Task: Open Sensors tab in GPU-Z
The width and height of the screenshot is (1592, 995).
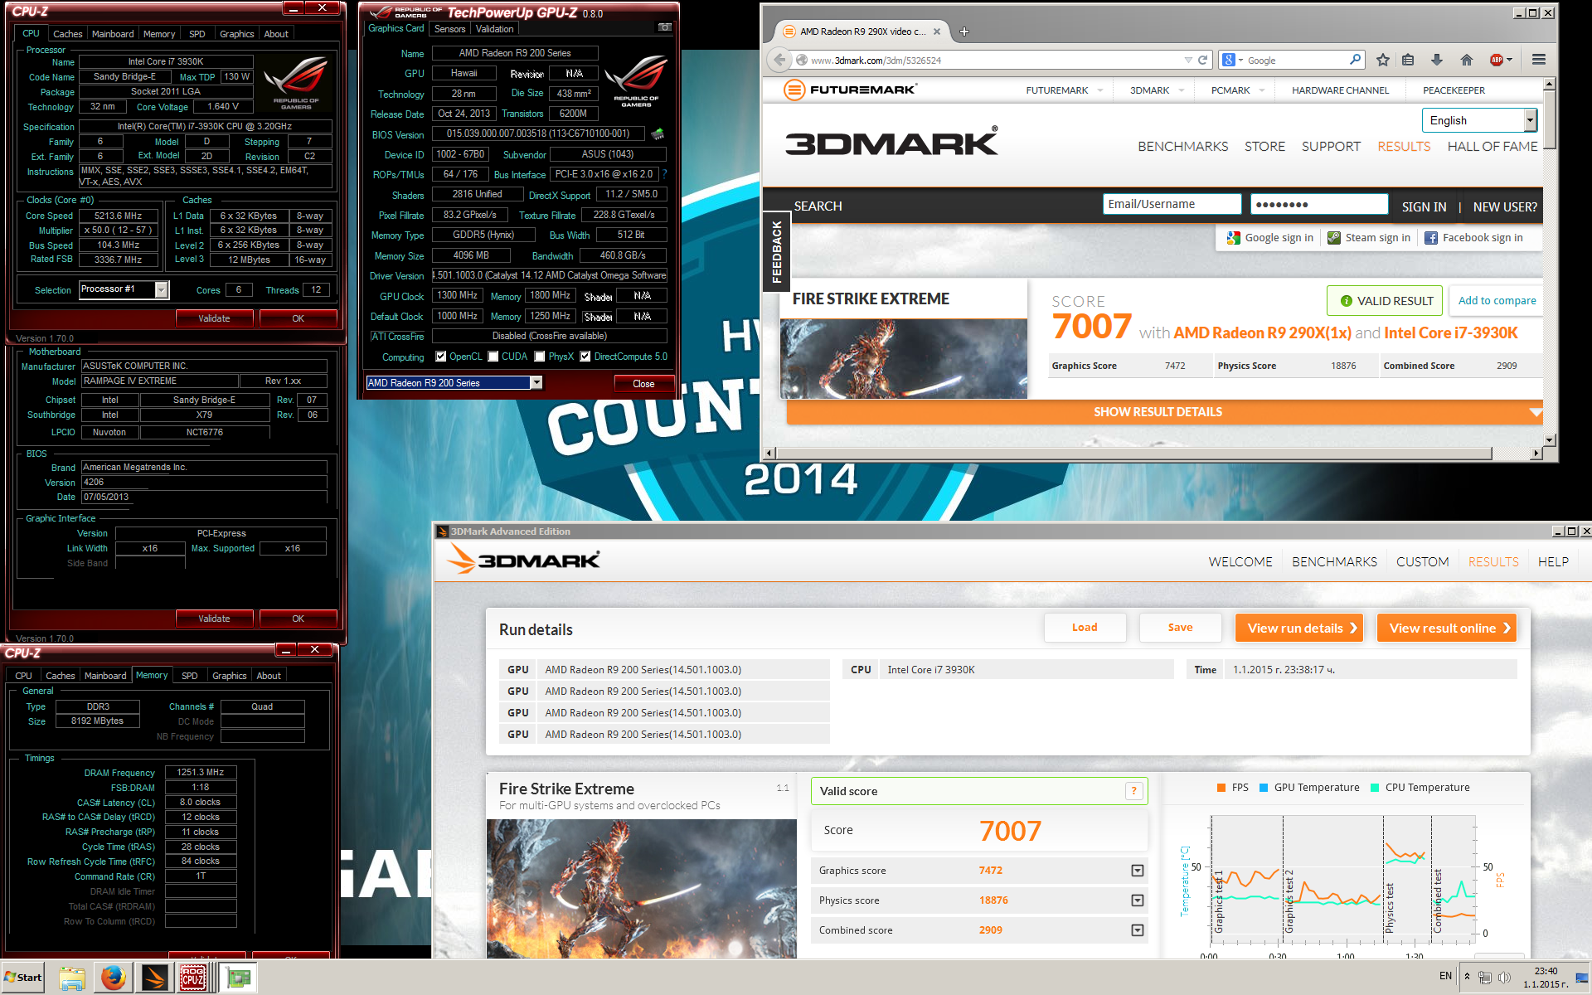Action: point(450,29)
